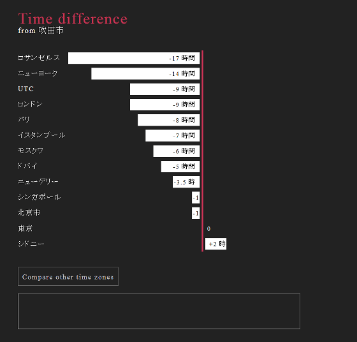Click the -3.5 時 bar for New Delhi
The width and height of the screenshot is (357, 342).
(186, 182)
